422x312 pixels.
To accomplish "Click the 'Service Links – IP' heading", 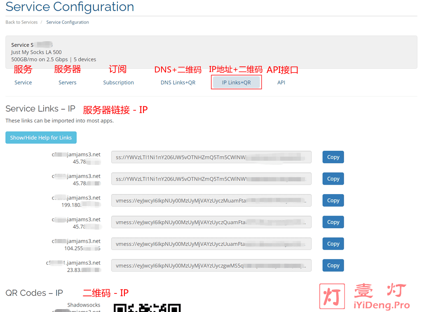I will pos(40,108).
